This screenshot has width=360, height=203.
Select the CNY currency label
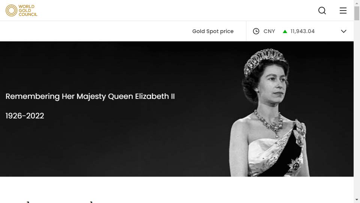pos(269,31)
